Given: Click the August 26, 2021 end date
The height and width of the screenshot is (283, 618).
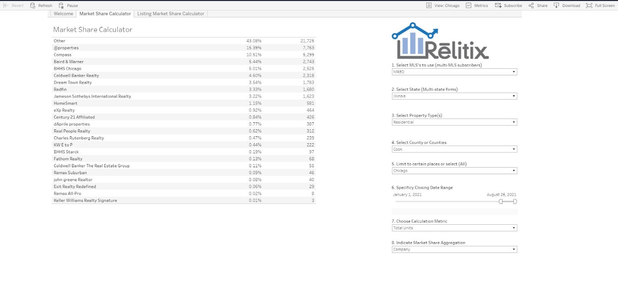Looking at the screenshot, I should [x=501, y=195].
